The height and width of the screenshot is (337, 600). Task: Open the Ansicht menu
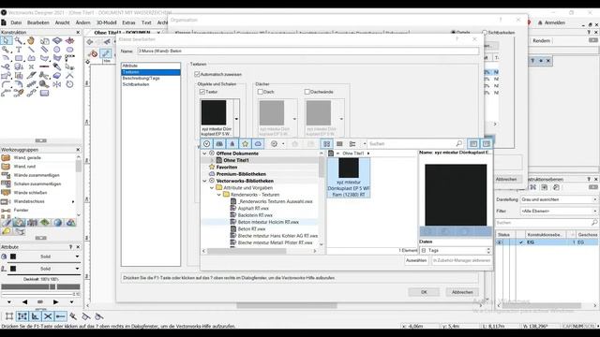63,22
